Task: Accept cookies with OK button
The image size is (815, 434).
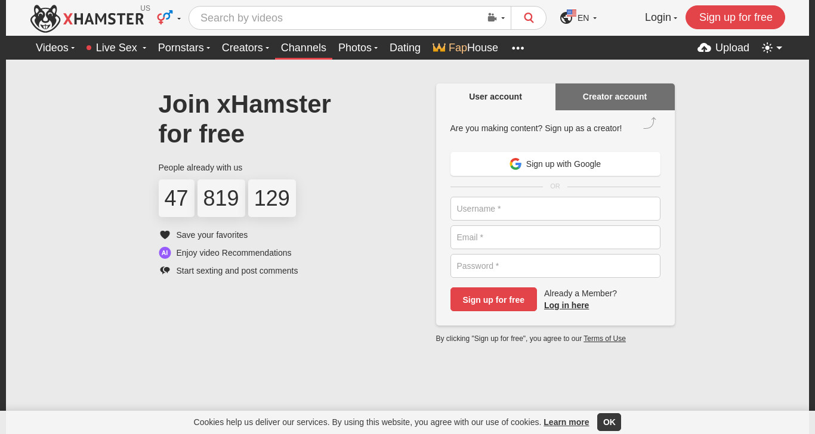Action: coord(609,422)
